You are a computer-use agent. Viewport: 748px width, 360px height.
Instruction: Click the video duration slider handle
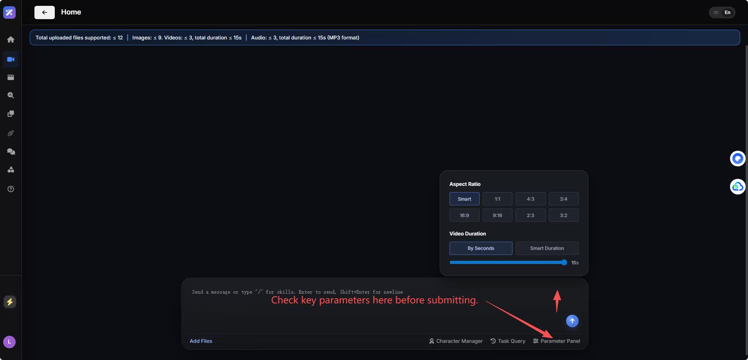tap(564, 262)
